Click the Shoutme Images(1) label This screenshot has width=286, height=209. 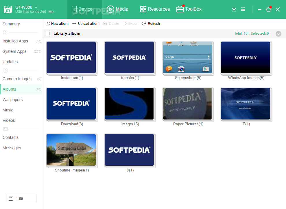[x=72, y=170]
